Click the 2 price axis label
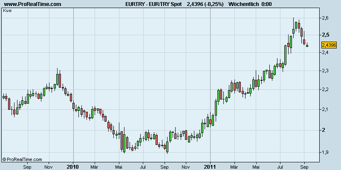341x170 pixels. 324,130
